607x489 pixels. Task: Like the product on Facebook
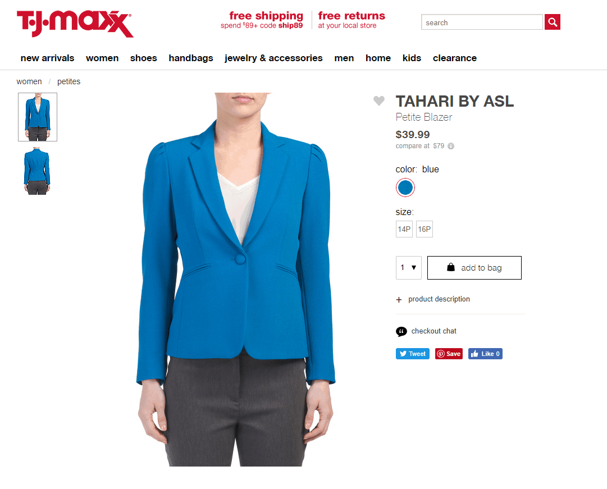(x=485, y=354)
